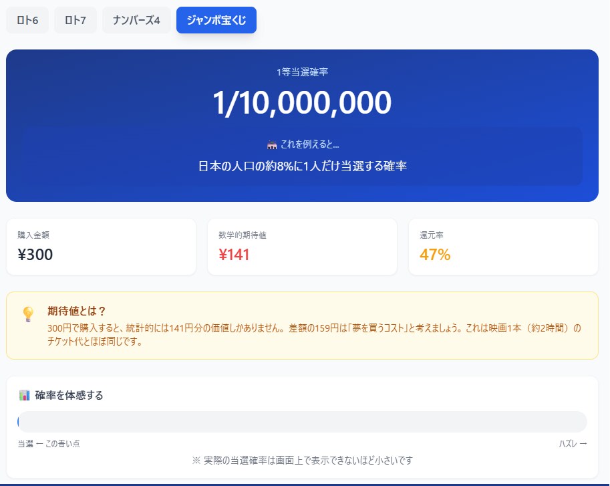Click the ¥300 purchase amount value
Viewport: 610px width, 486px height.
[35, 255]
